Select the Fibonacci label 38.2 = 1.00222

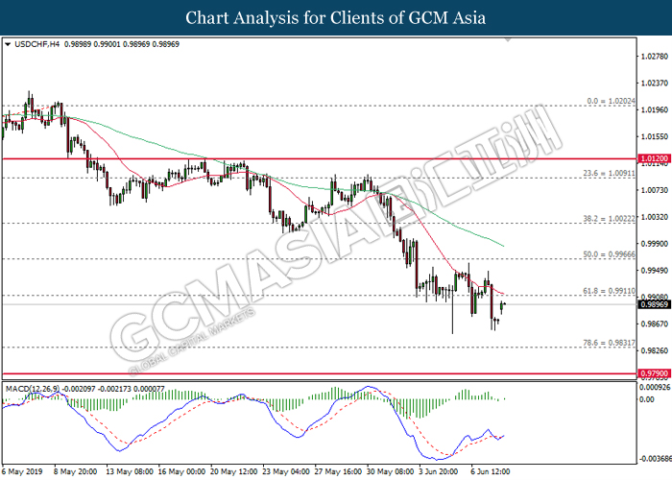pyautogui.click(x=609, y=219)
